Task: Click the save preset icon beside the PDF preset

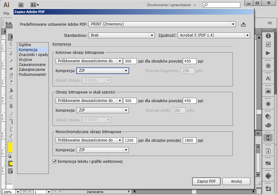Action: coord(243,24)
